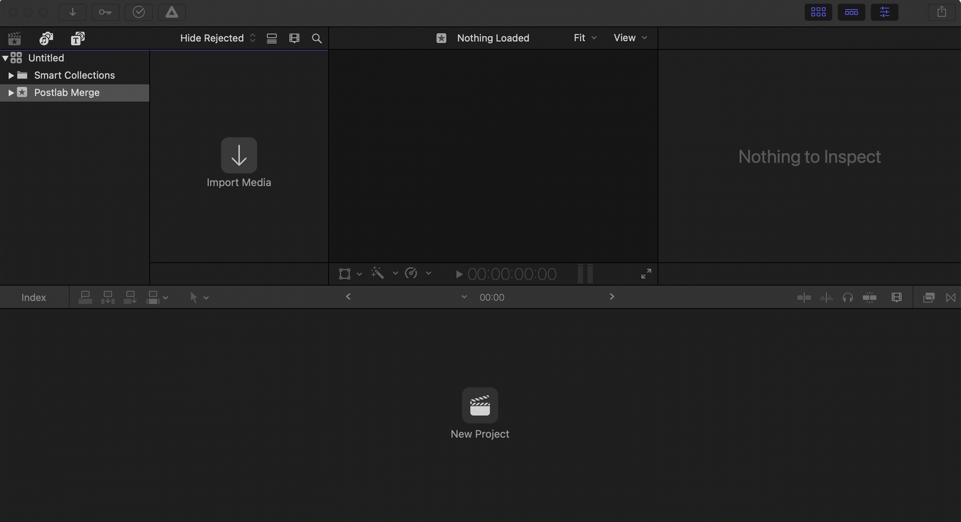Click the Insert clip edit icon
This screenshot has width=961, height=522.
click(x=108, y=297)
